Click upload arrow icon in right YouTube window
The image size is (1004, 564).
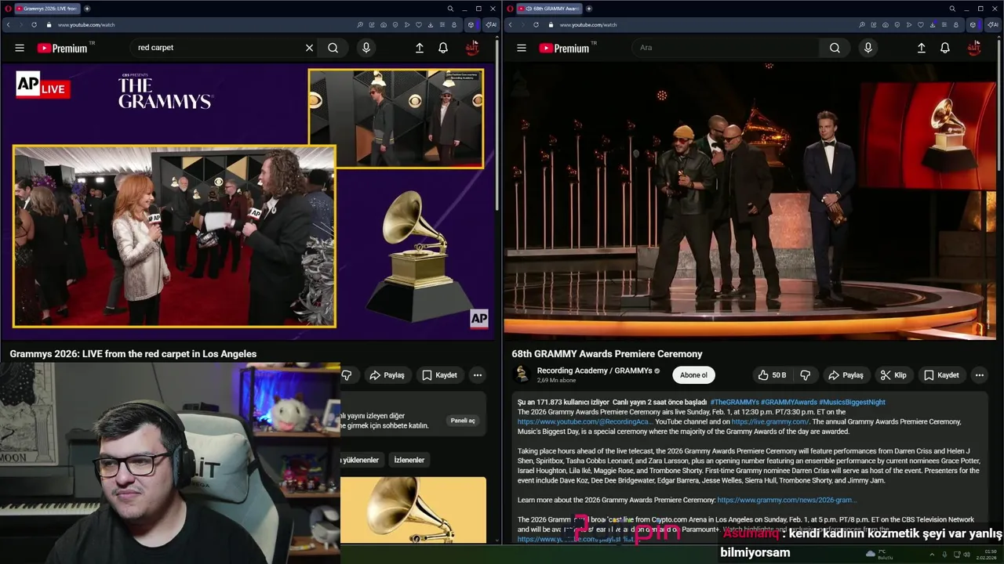point(922,48)
